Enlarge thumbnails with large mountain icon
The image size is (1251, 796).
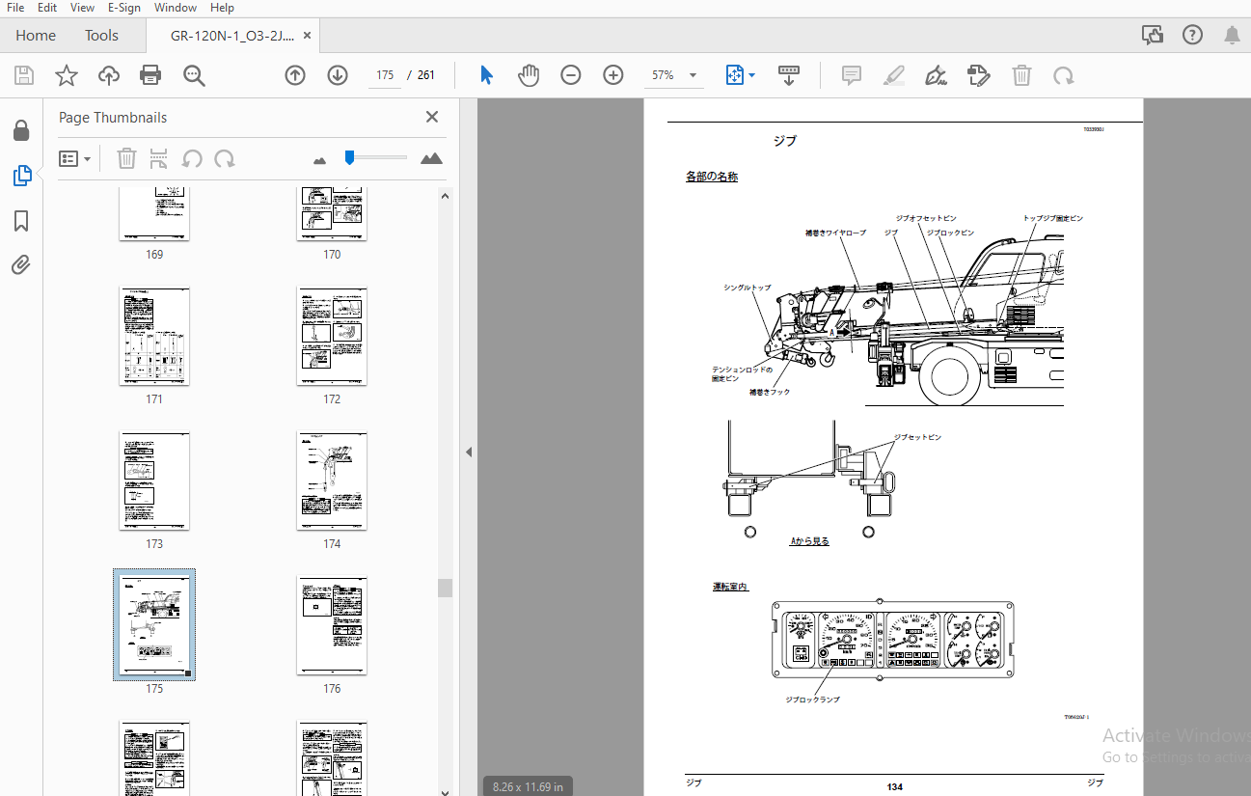pyautogui.click(x=431, y=158)
